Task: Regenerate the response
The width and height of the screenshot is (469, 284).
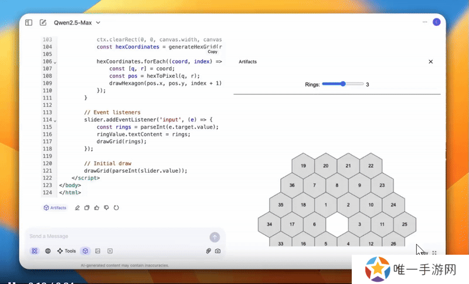Action: [x=116, y=208]
